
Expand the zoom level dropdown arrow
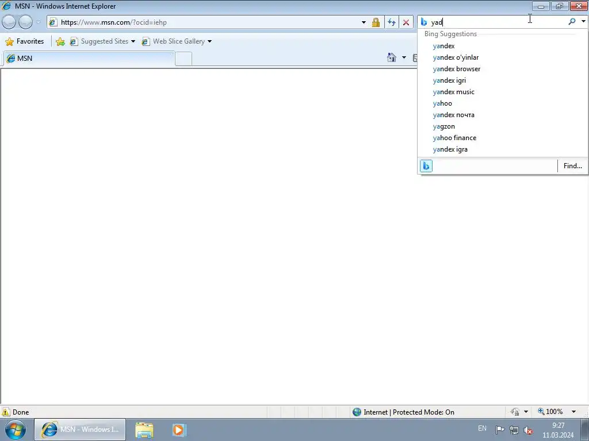pyautogui.click(x=573, y=412)
